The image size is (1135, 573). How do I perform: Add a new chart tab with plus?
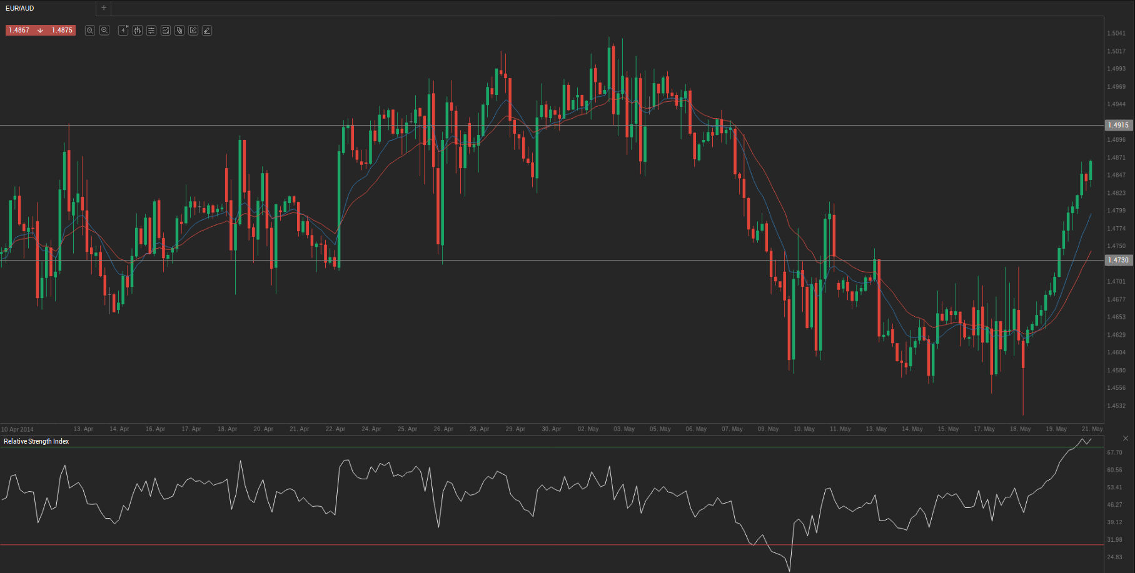tap(104, 8)
